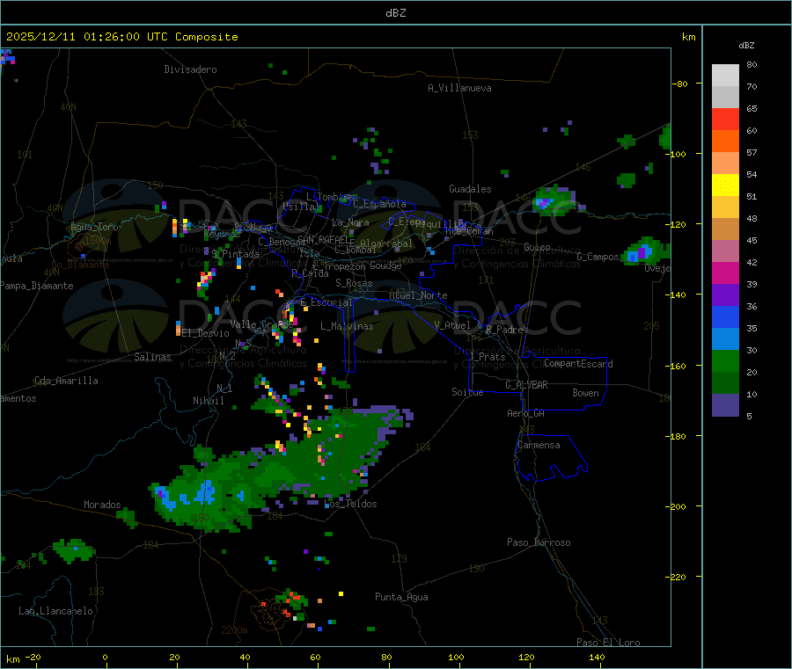Select the 42 dBZ magenta legend swatch

point(725,273)
